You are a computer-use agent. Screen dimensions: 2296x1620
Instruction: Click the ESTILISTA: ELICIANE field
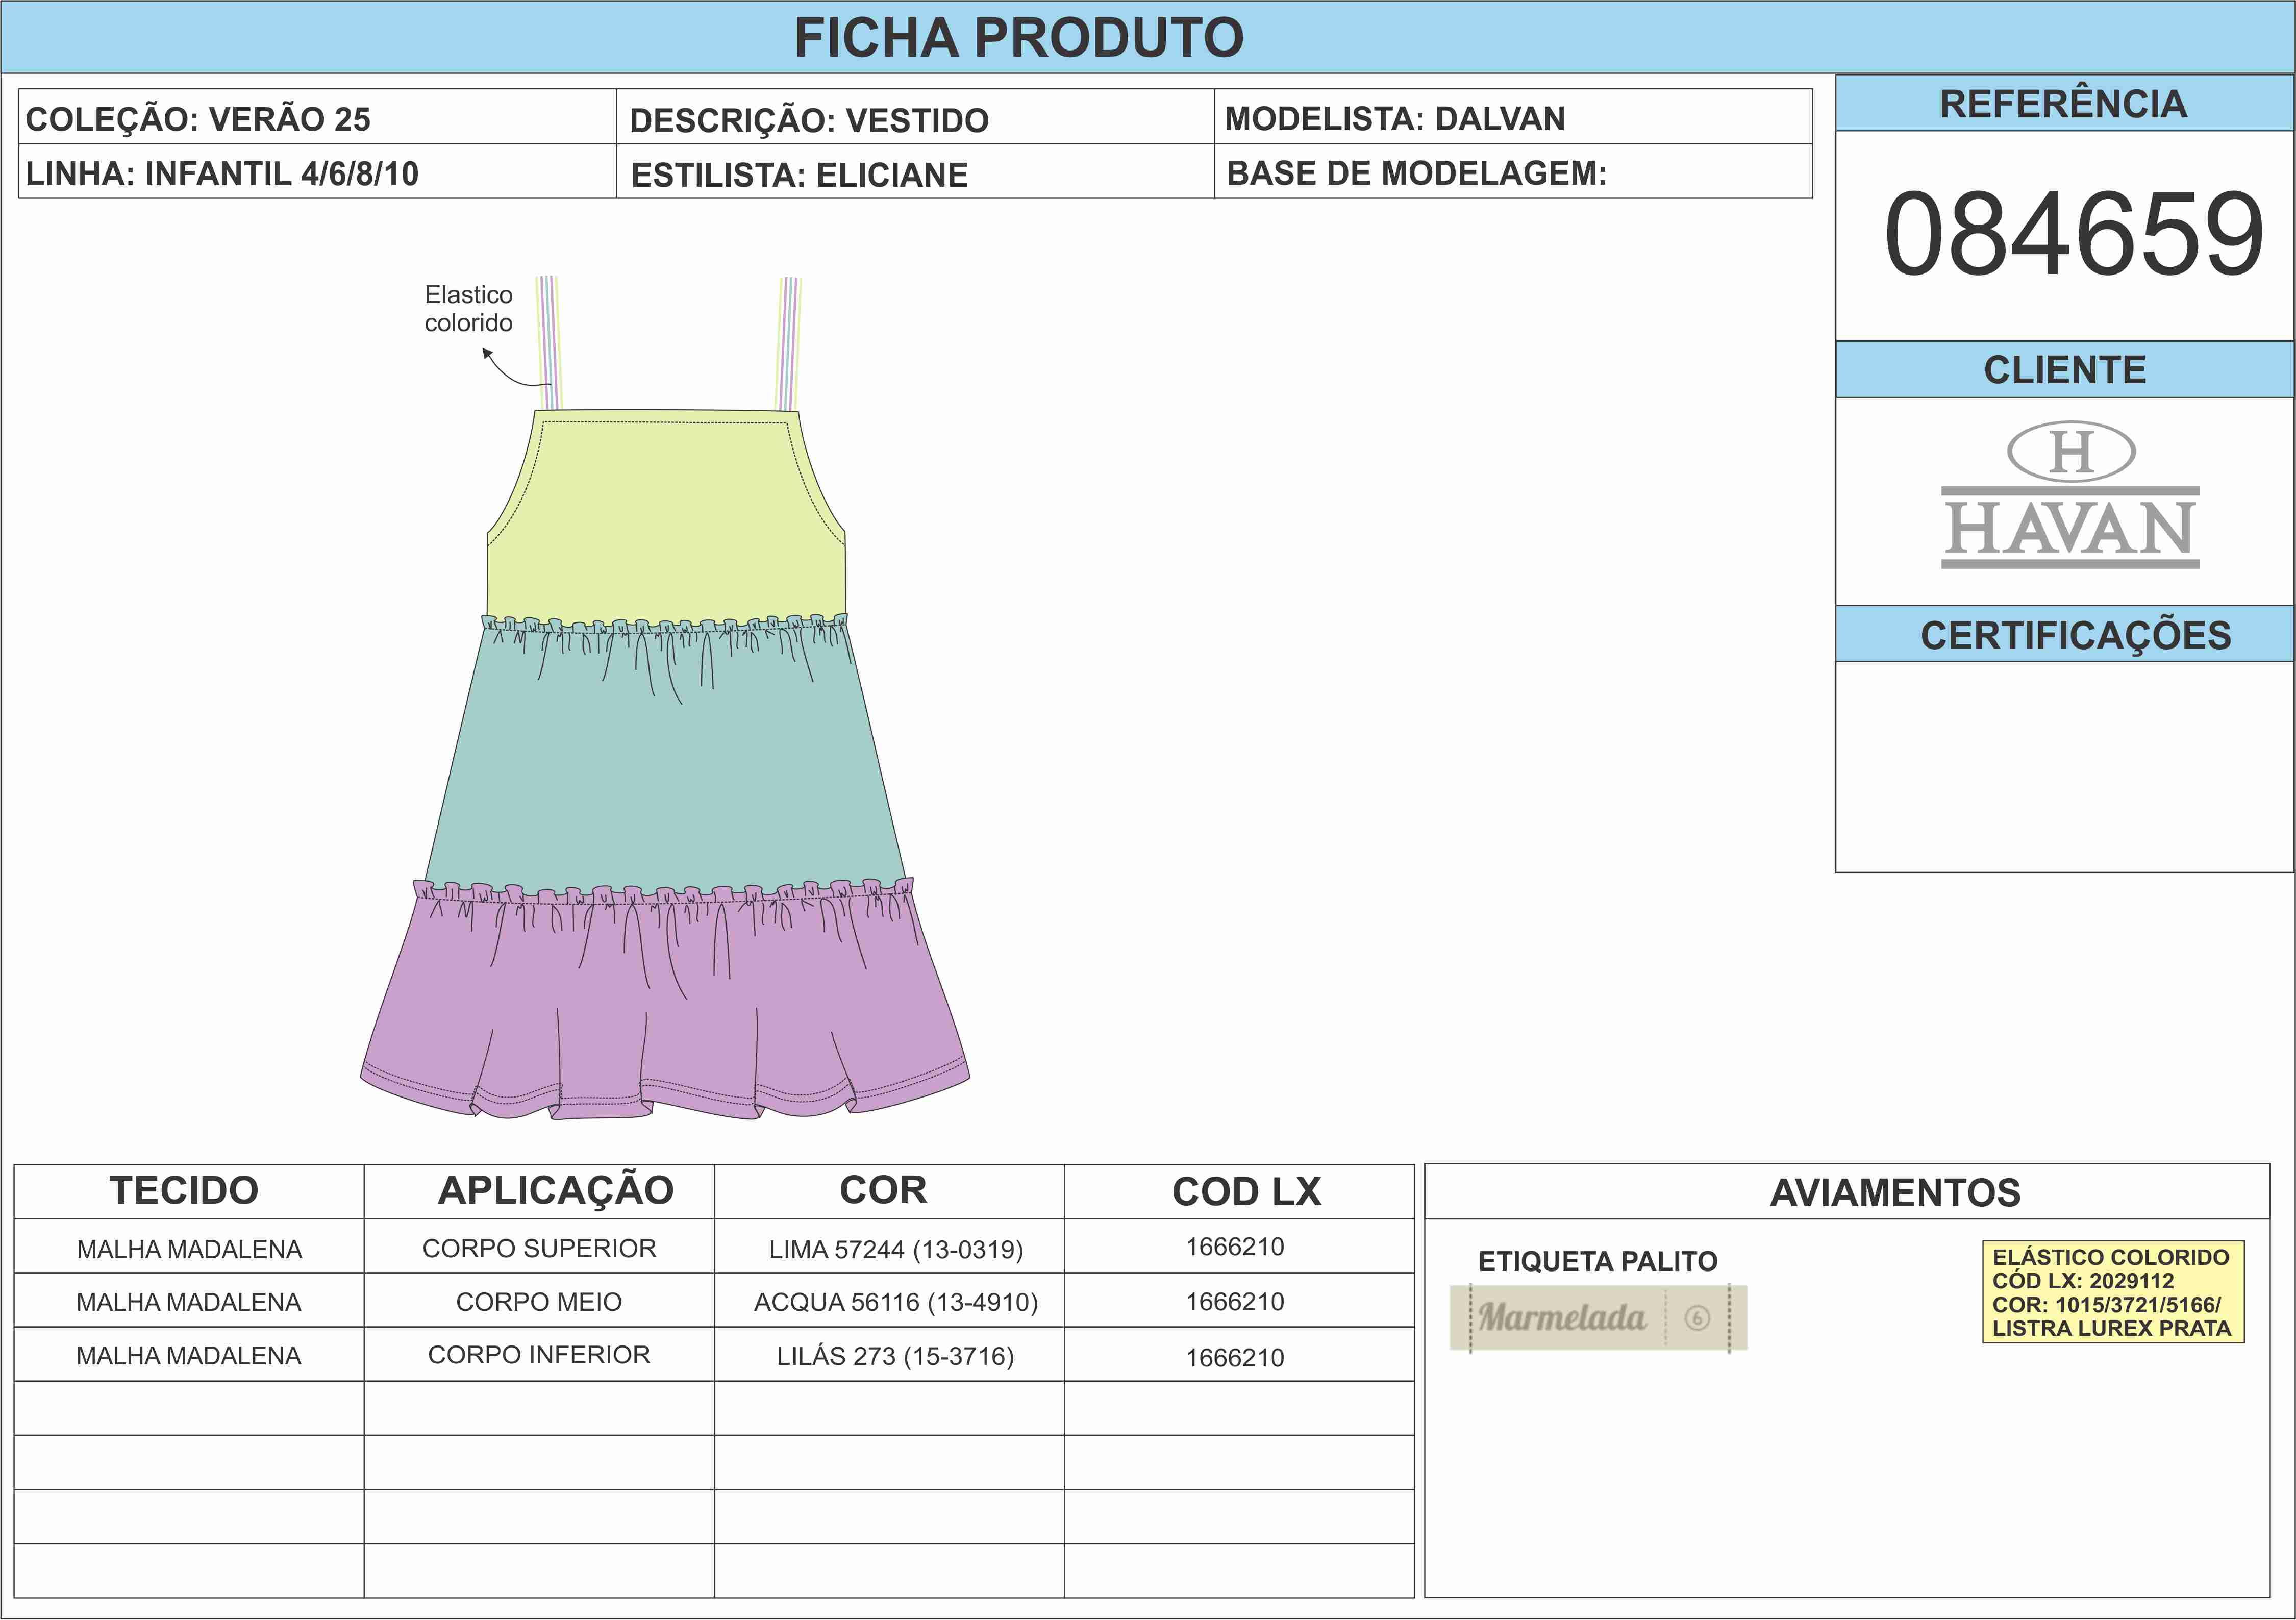(800, 175)
